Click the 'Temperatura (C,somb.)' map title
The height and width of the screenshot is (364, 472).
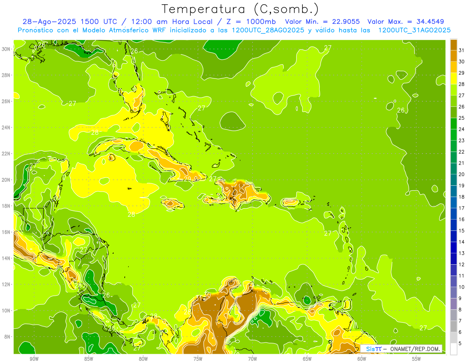(x=240, y=9)
